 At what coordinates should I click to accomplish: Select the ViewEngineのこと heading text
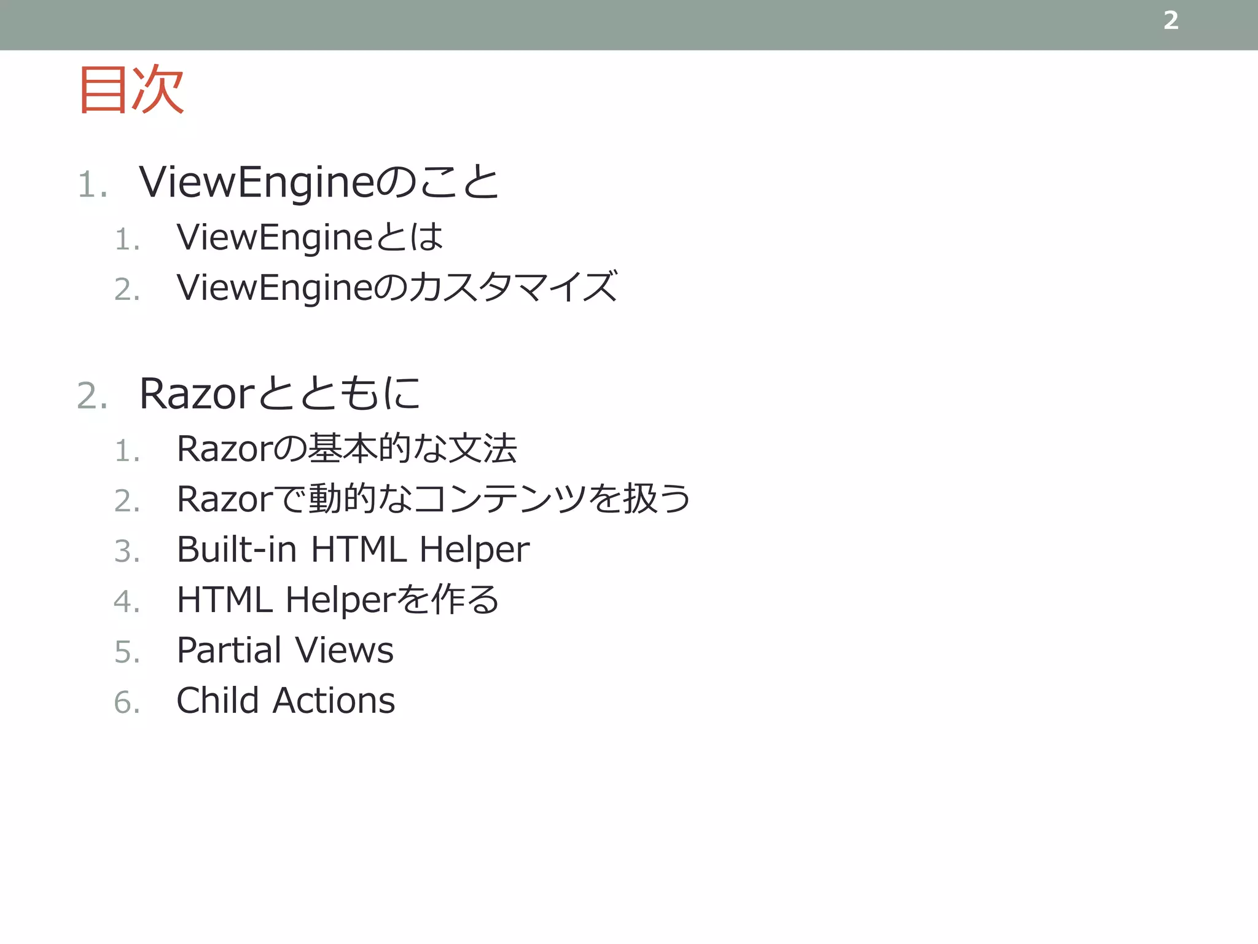(x=319, y=182)
